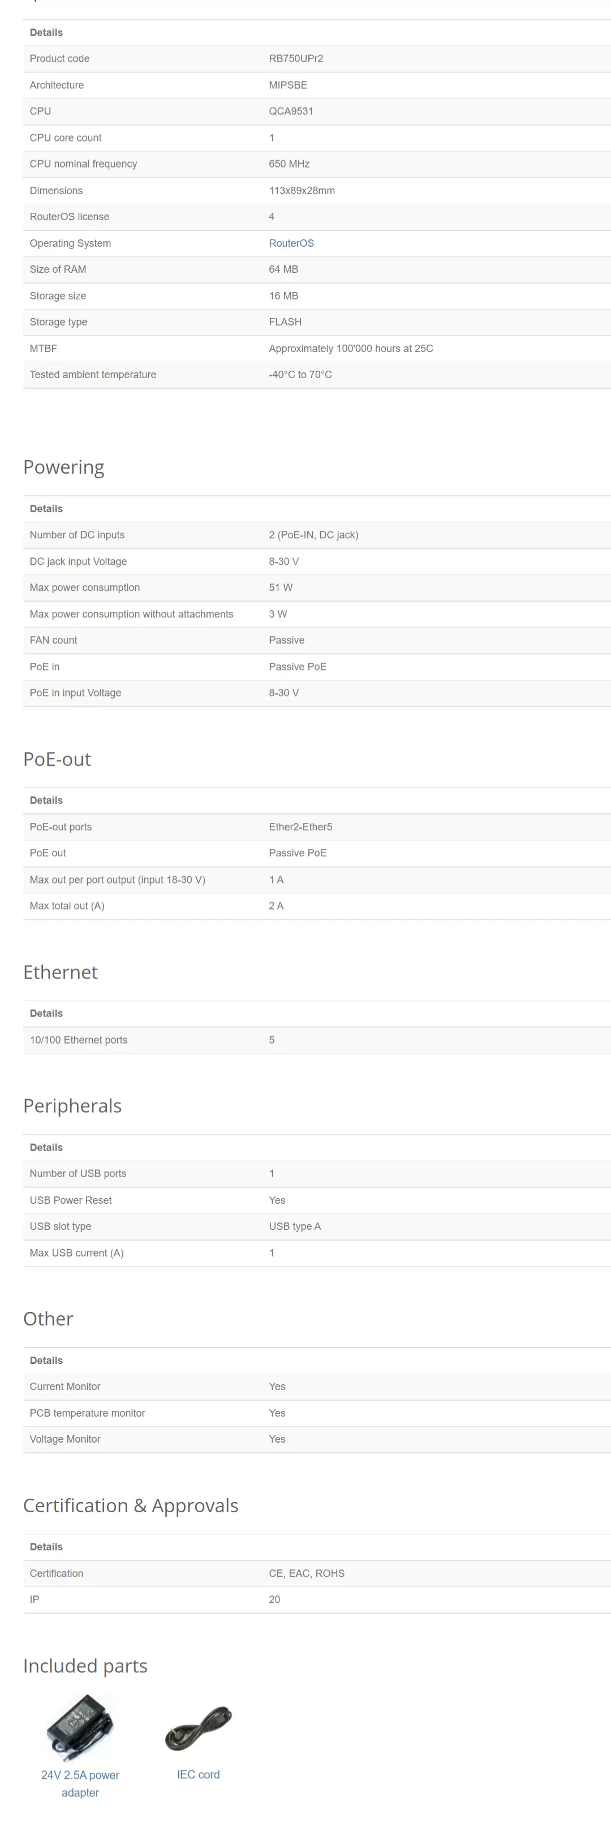
Task: Click the Peripherals section heading
Action: (x=73, y=1105)
